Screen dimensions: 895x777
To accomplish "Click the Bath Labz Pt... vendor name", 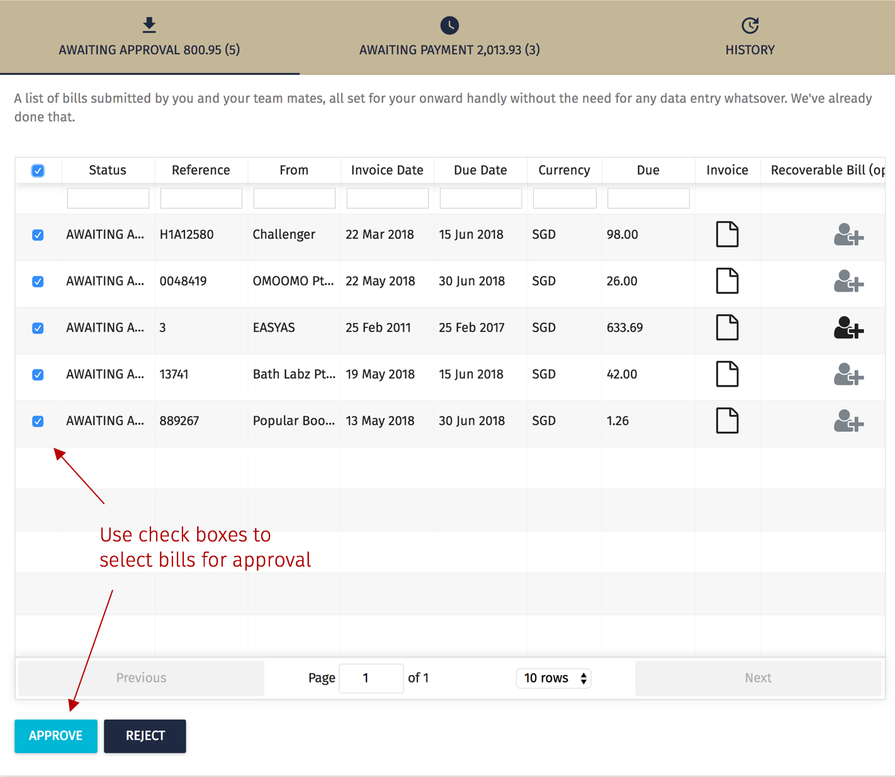I will 294,374.
